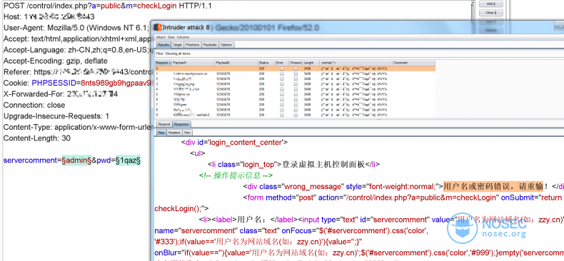
Task: Click the PHPSESSID cookie name in request
Action: [54, 83]
